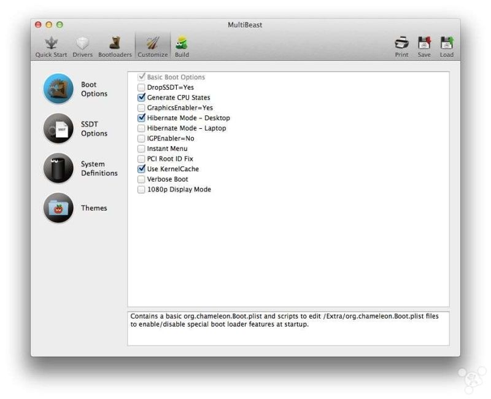The width and height of the screenshot is (491, 399).
Task: Click the Print printer icon
Action: pyautogui.click(x=401, y=42)
